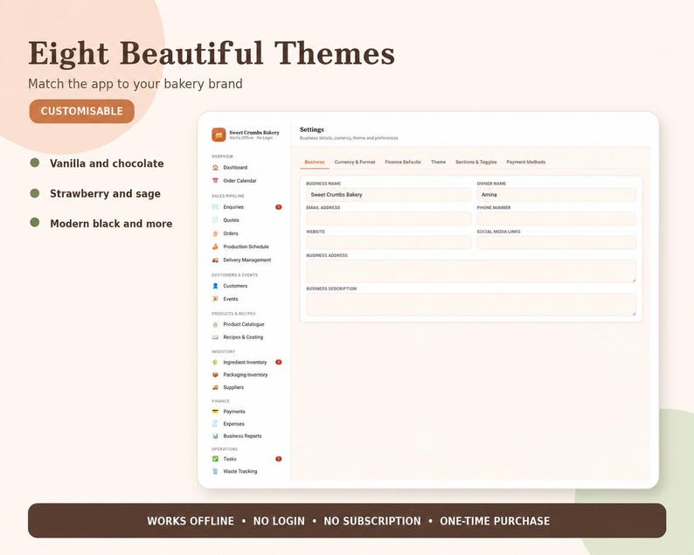The height and width of the screenshot is (555, 694).
Task: Click the red badge beside Enquiries
Action: 279,206
